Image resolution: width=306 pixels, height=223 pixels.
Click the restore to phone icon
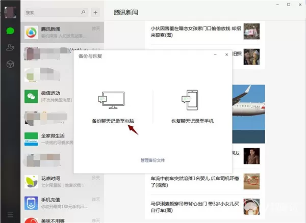(x=190, y=100)
